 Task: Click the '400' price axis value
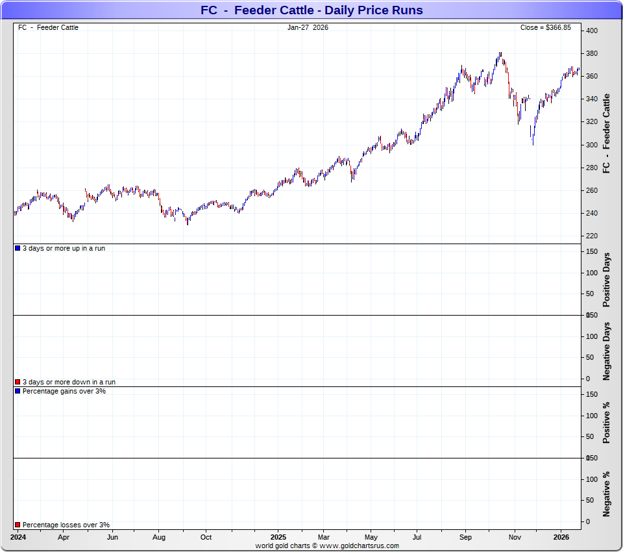coord(592,31)
